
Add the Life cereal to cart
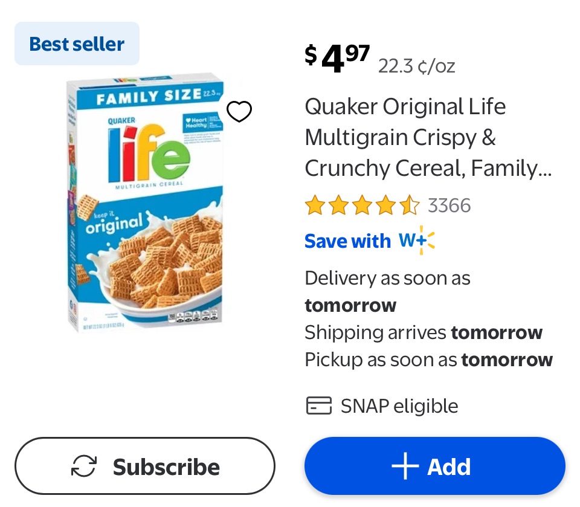tap(434, 467)
